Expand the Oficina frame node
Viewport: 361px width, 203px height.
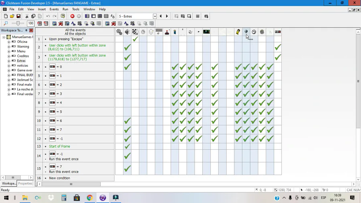9,42
